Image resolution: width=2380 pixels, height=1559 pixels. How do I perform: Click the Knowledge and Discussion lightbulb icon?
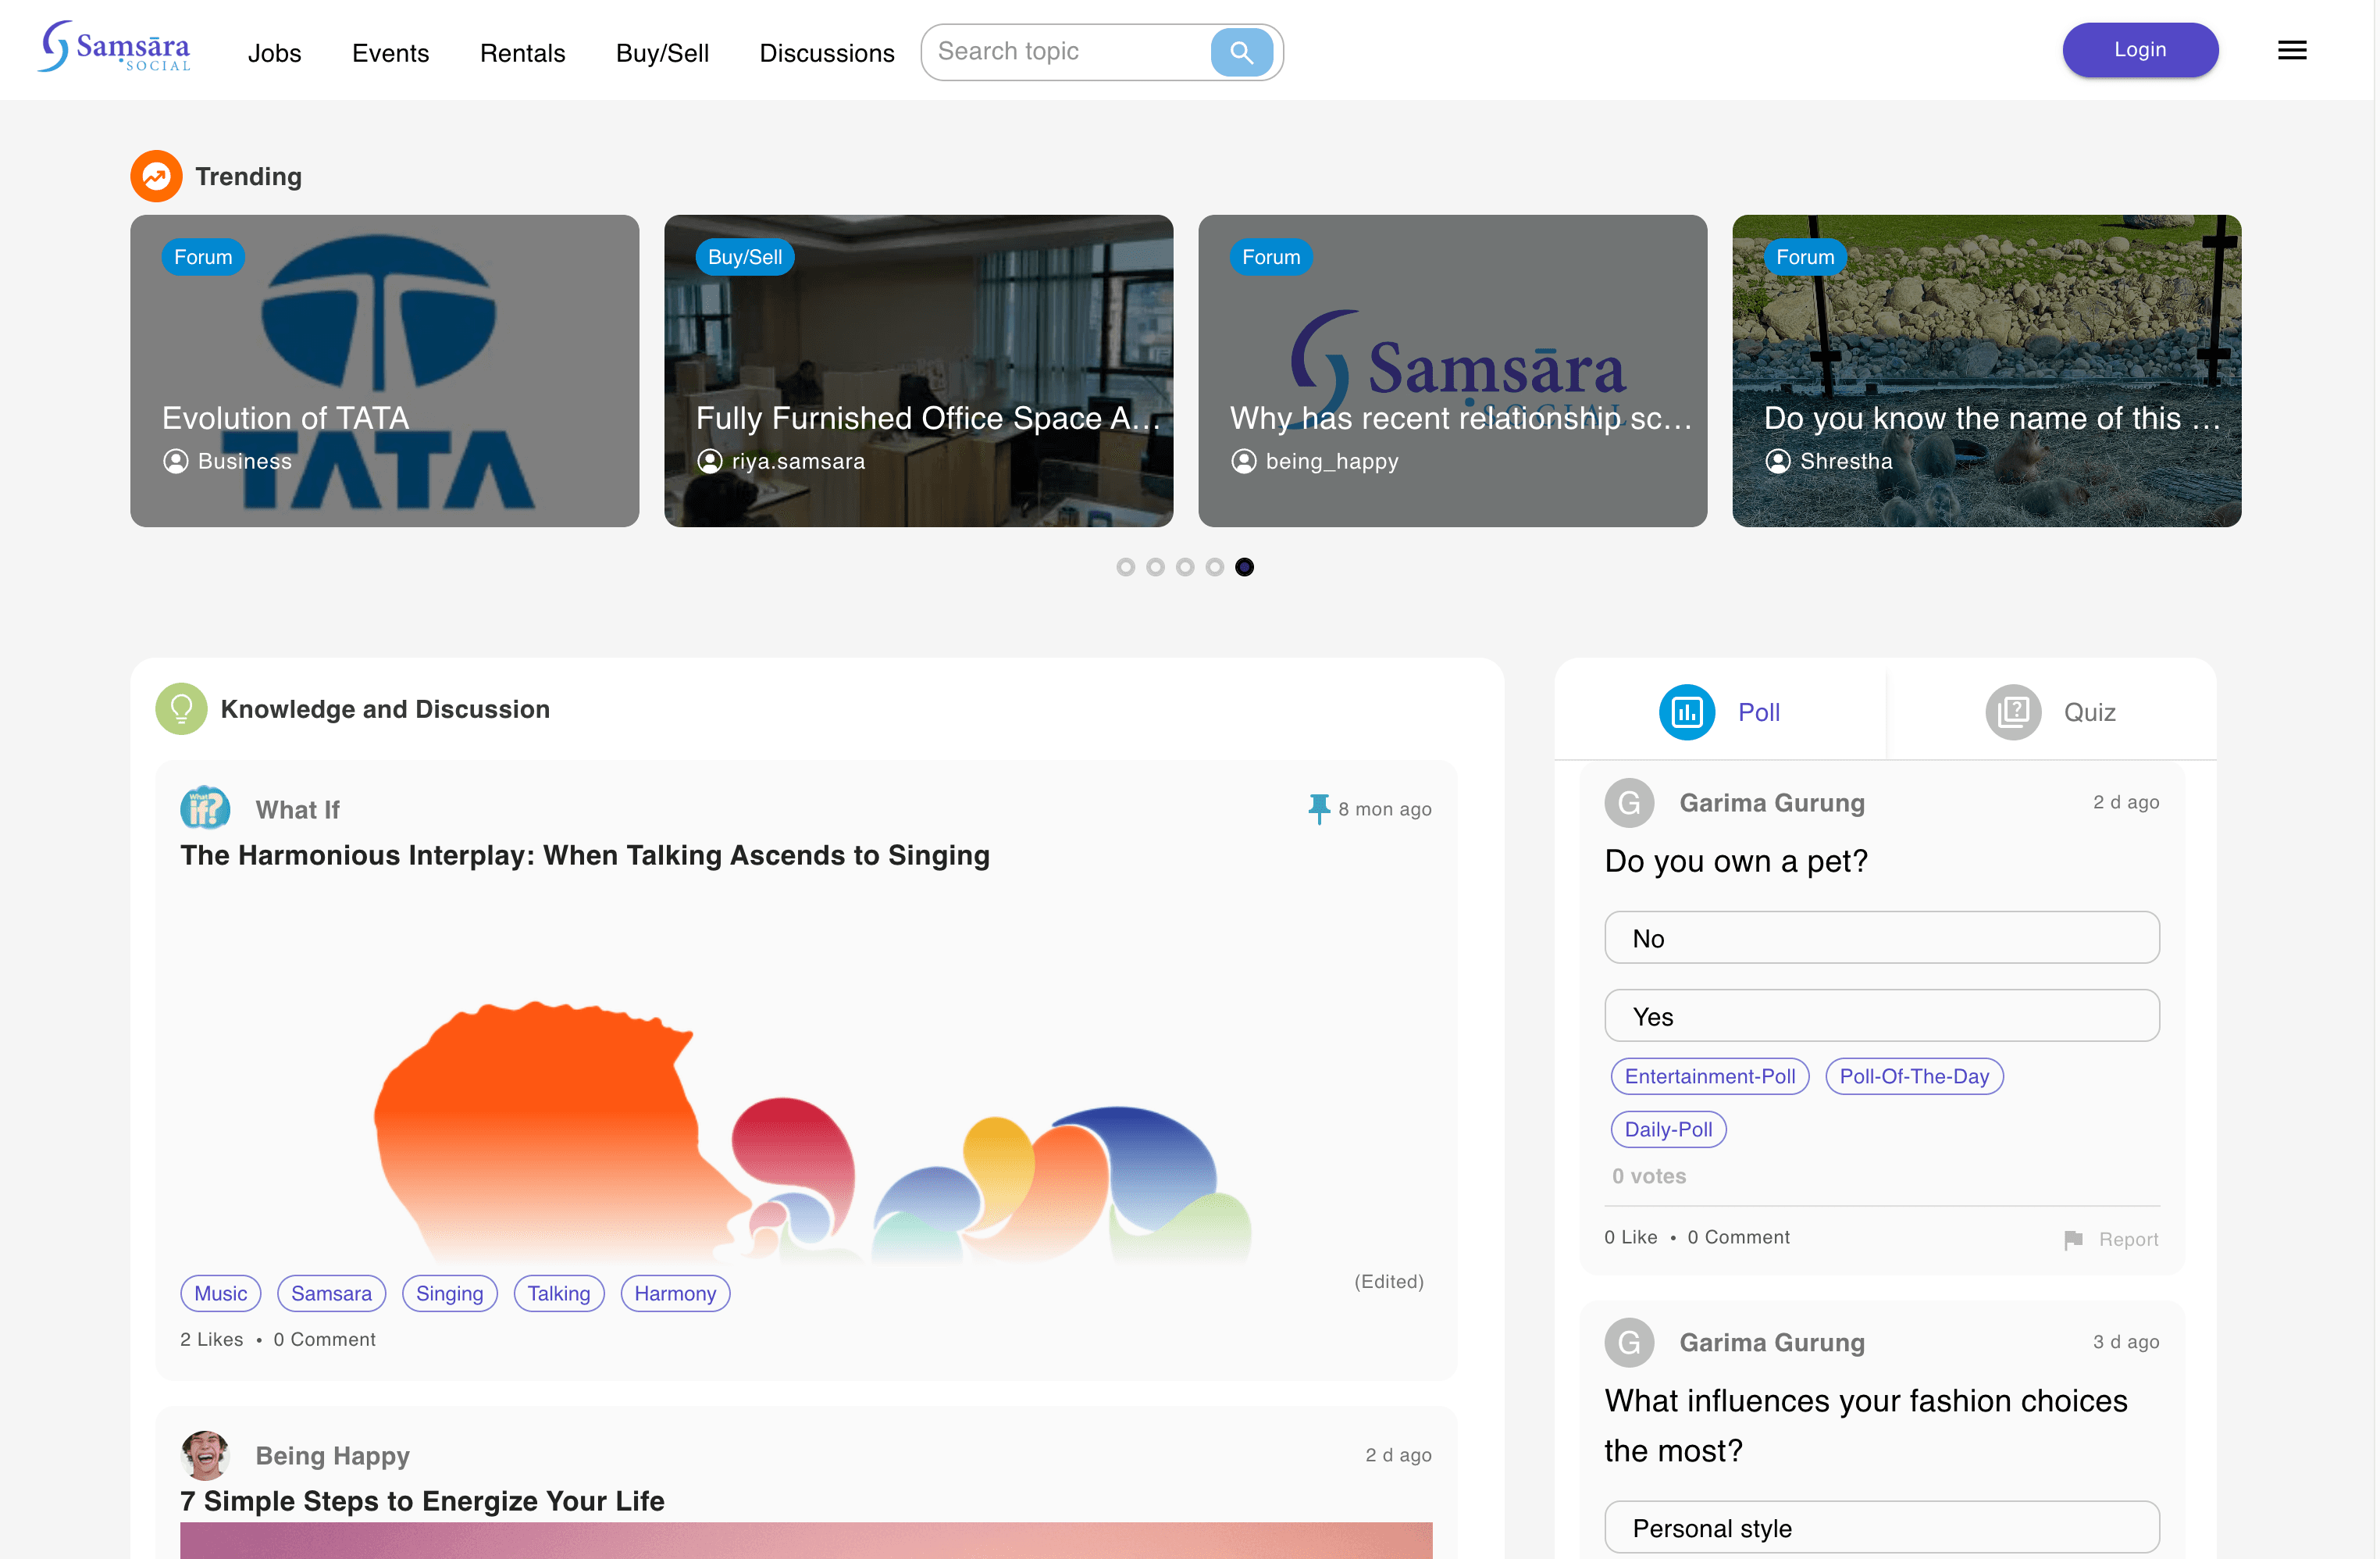coord(181,708)
